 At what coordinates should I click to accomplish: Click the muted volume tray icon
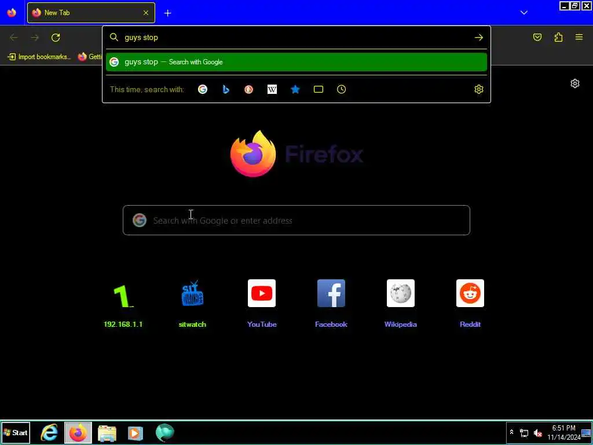point(537,433)
